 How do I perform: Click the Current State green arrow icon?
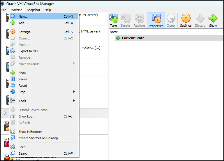[118, 38]
